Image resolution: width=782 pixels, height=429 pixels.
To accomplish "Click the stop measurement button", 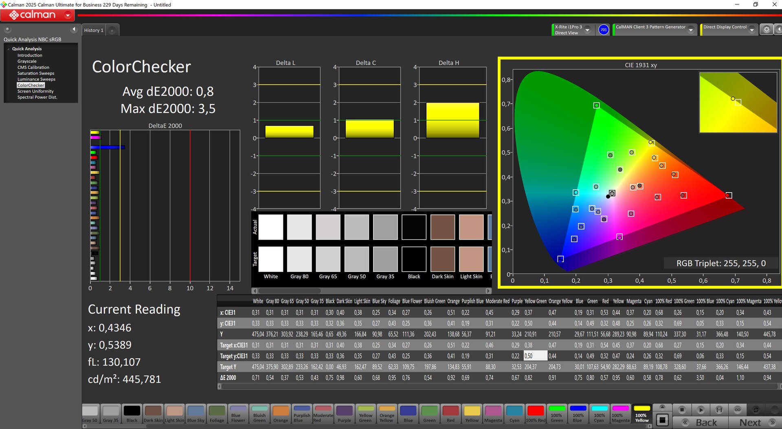I will pyautogui.click(x=682, y=409).
